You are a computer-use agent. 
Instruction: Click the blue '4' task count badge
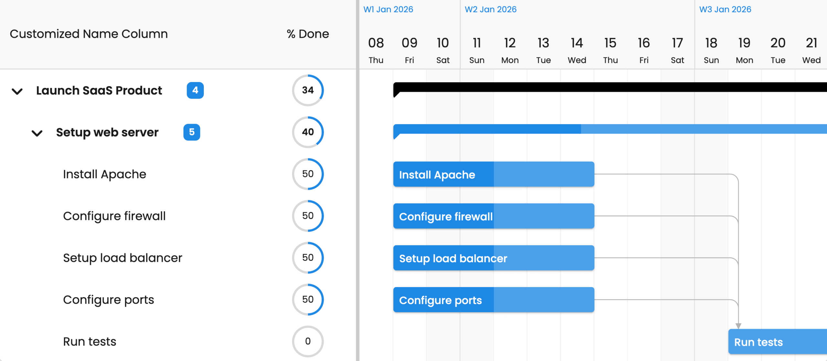pyautogui.click(x=195, y=91)
